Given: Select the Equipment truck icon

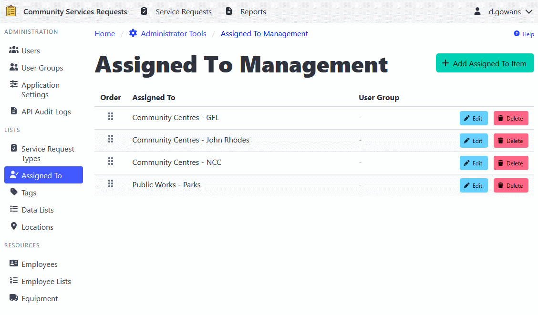Looking at the screenshot, I should point(13,298).
